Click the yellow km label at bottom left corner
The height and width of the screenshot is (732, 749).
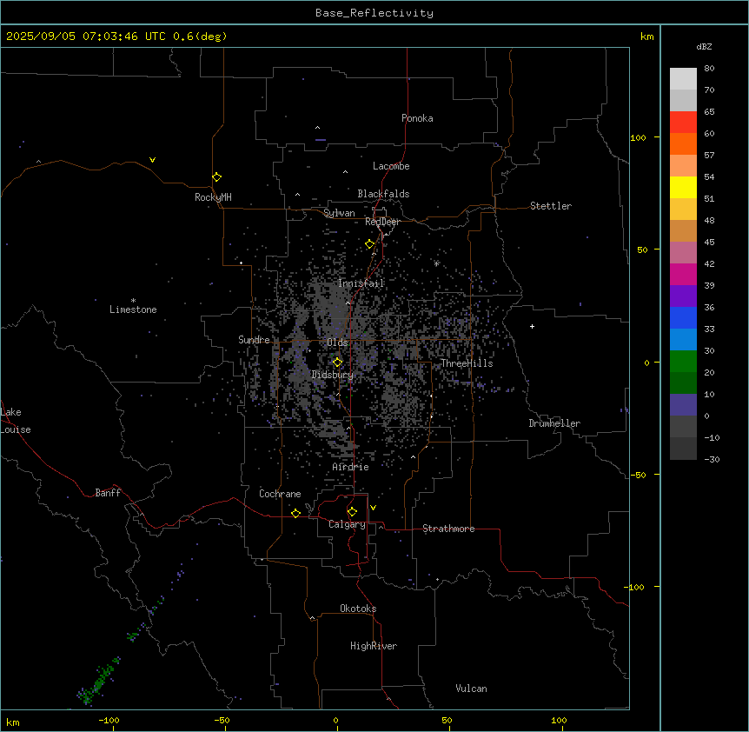pyautogui.click(x=13, y=722)
